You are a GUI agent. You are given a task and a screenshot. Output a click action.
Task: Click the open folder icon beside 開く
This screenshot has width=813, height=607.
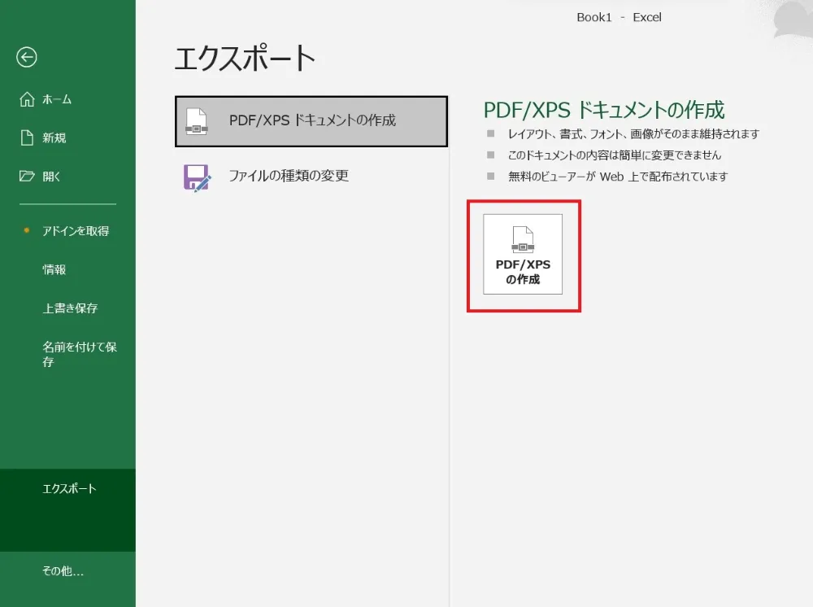coord(27,177)
